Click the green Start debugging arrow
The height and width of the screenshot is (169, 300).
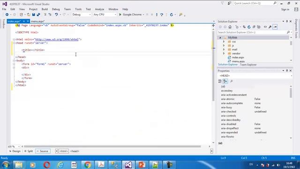click(x=120, y=15)
